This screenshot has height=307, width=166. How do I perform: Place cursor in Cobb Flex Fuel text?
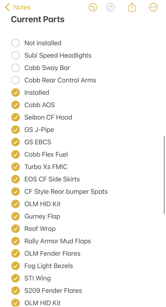point(46,154)
